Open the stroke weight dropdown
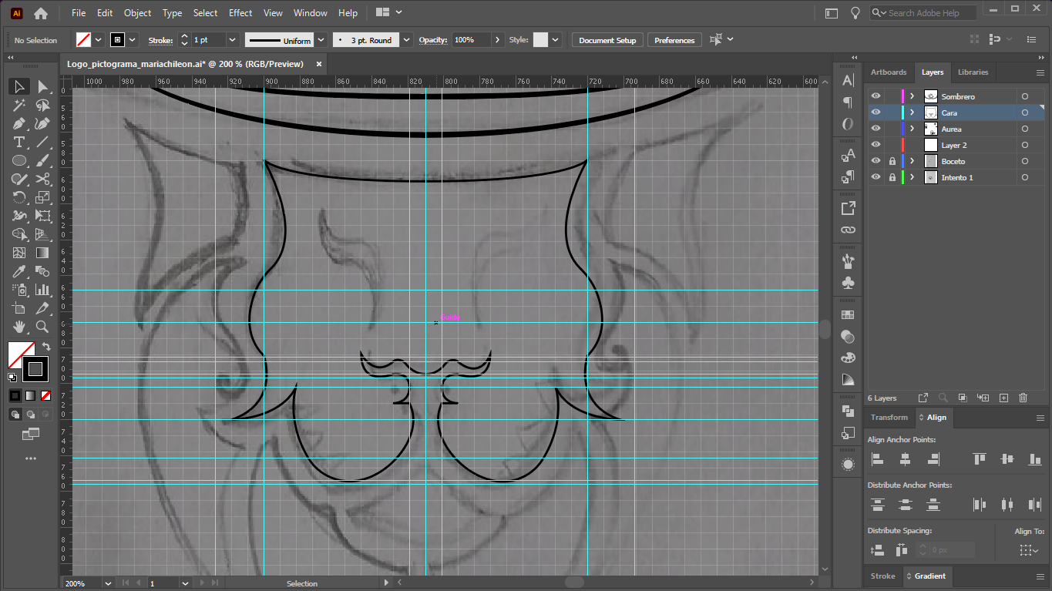This screenshot has height=591, width=1052. click(231, 40)
